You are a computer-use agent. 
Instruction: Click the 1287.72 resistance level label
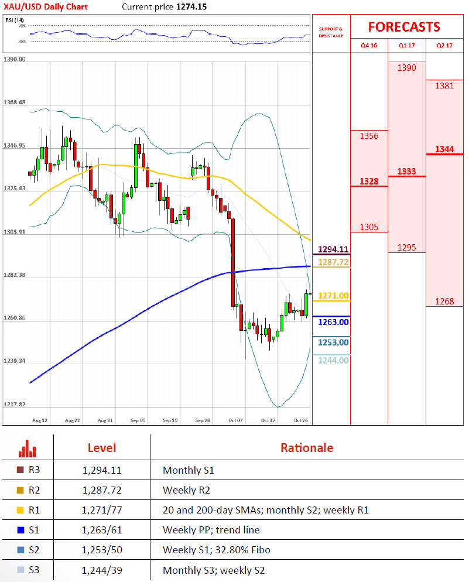(x=333, y=262)
